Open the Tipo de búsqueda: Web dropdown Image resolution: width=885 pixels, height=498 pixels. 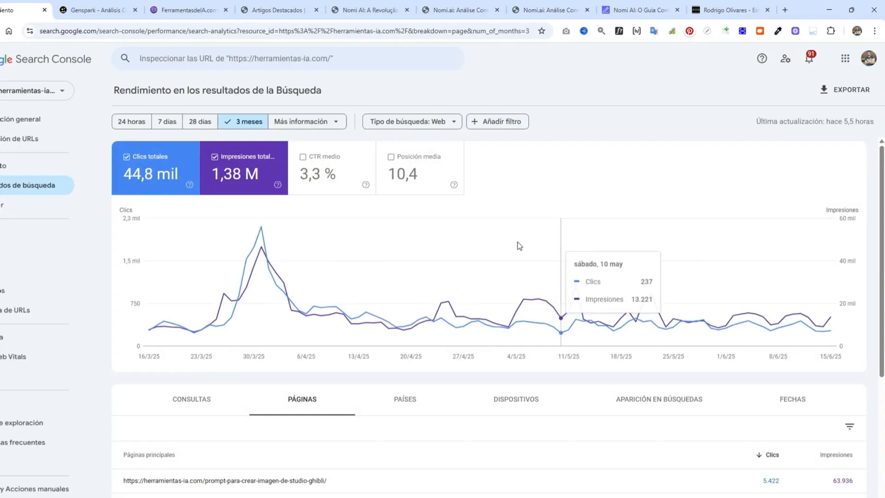412,121
